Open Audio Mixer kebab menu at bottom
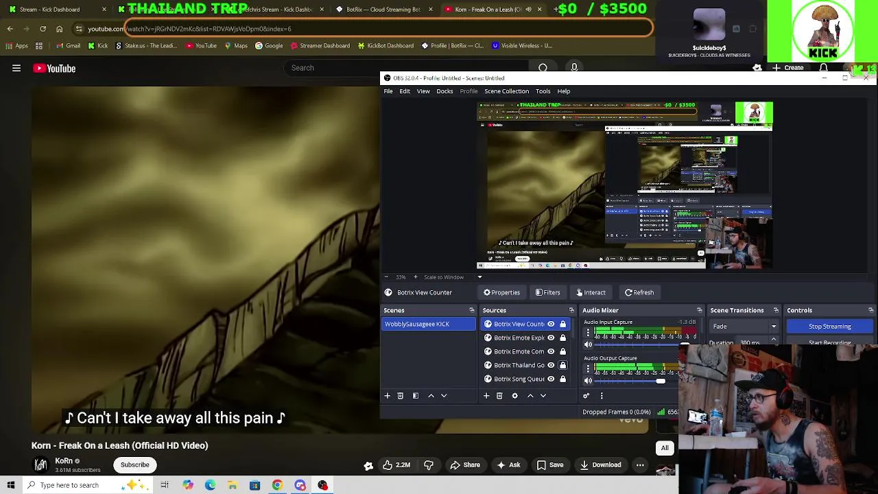 (x=602, y=396)
